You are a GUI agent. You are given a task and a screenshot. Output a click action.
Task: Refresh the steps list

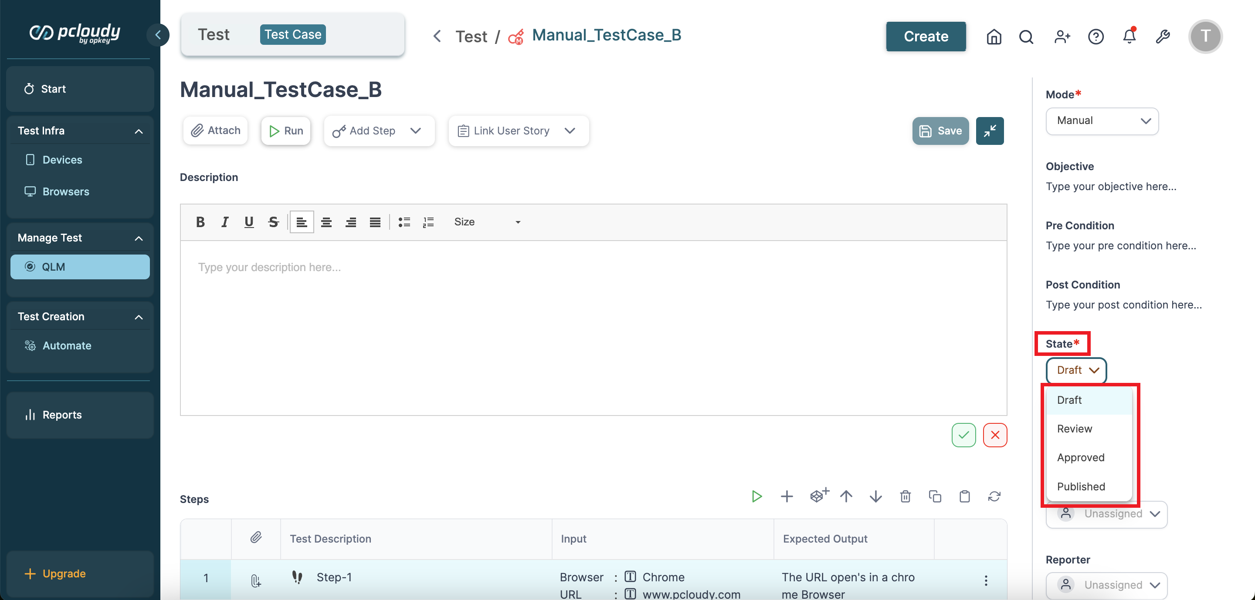(994, 496)
